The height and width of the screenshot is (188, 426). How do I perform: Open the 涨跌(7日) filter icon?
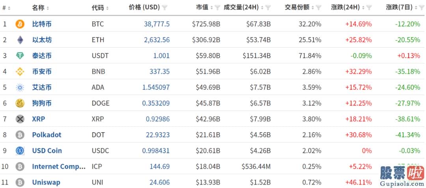(x=422, y=7)
